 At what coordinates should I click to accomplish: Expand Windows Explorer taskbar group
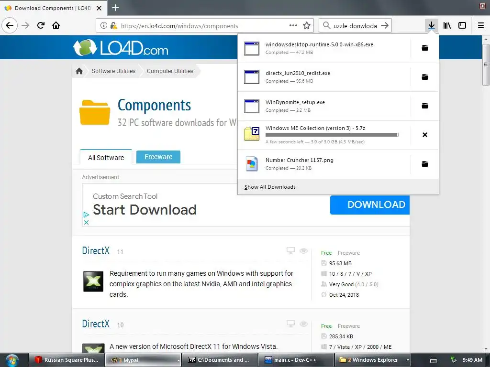click(408, 360)
